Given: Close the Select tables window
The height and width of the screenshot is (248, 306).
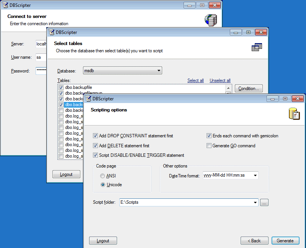Looking at the screenshot, I should 261,32.
